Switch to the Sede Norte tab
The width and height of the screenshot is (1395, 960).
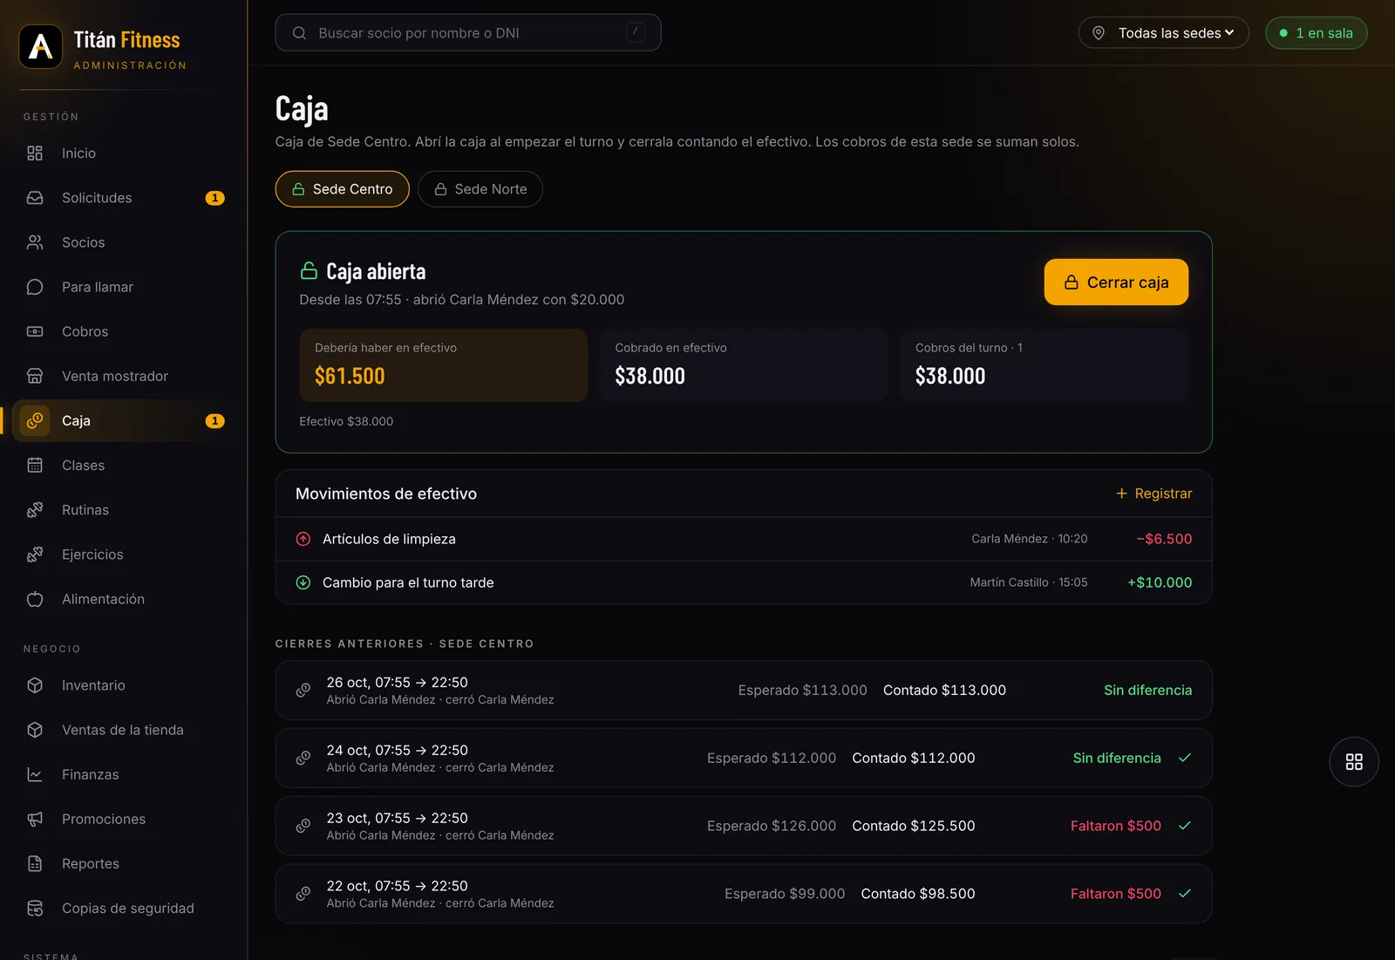click(x=480, y=189)
